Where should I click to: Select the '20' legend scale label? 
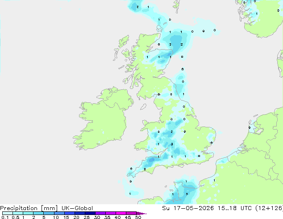point(76,217)
